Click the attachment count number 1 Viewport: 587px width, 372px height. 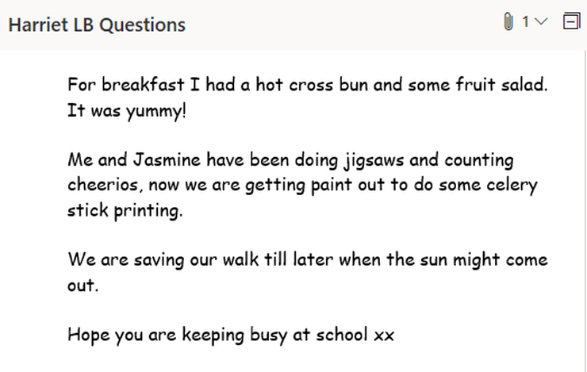point(526,21)
